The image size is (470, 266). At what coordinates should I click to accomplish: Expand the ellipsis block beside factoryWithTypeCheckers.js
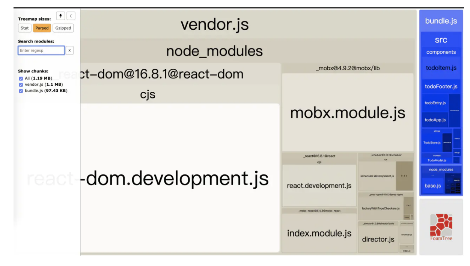tap(408, 205)
